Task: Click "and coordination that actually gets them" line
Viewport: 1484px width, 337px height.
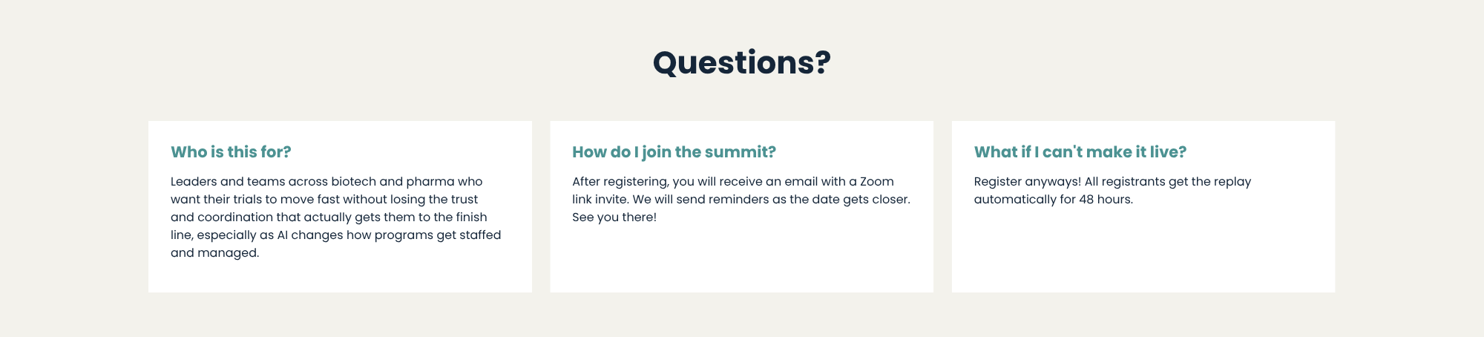Action: (329, 217)
